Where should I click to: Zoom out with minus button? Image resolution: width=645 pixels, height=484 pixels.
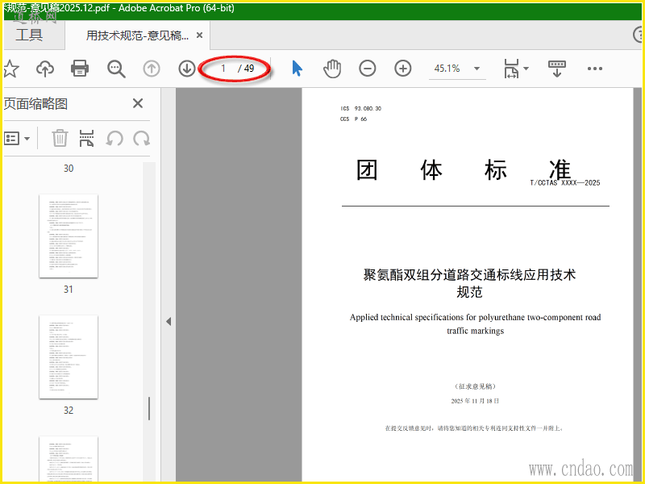click(x=368, y=69)
